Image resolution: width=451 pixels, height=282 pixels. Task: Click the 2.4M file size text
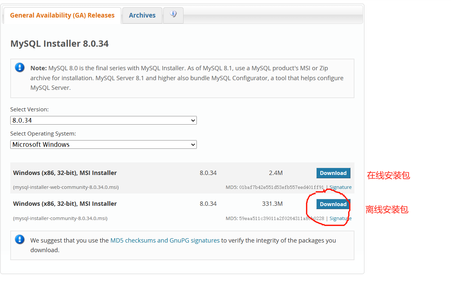click(x=276, y=173)
